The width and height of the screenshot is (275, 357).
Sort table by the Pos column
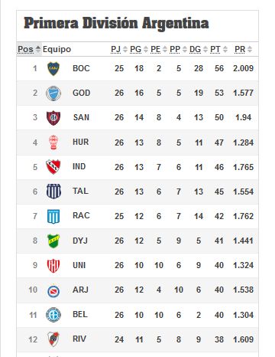click(x=29, y=49)
